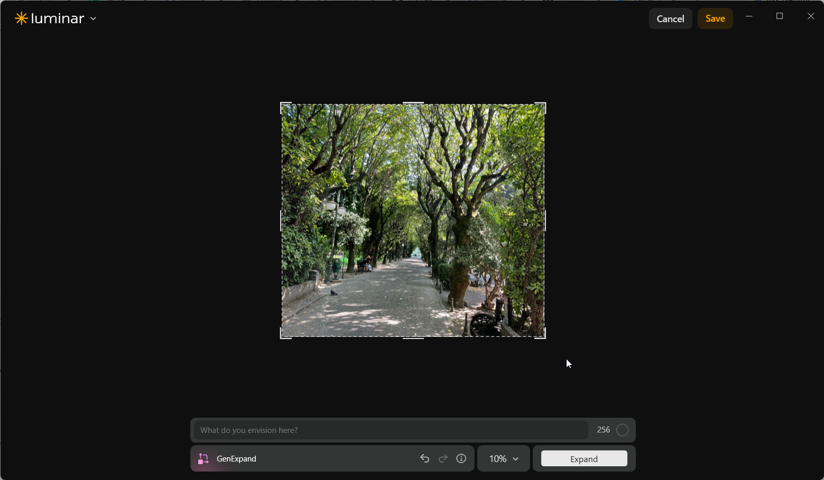Click the Luminar star logo icon

coord(21,18)
